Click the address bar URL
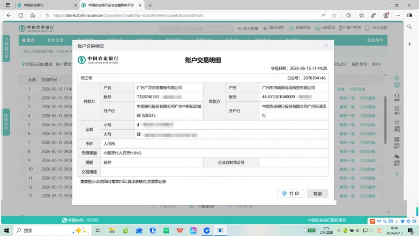This screenshot has width=419, height=236. 128,15
